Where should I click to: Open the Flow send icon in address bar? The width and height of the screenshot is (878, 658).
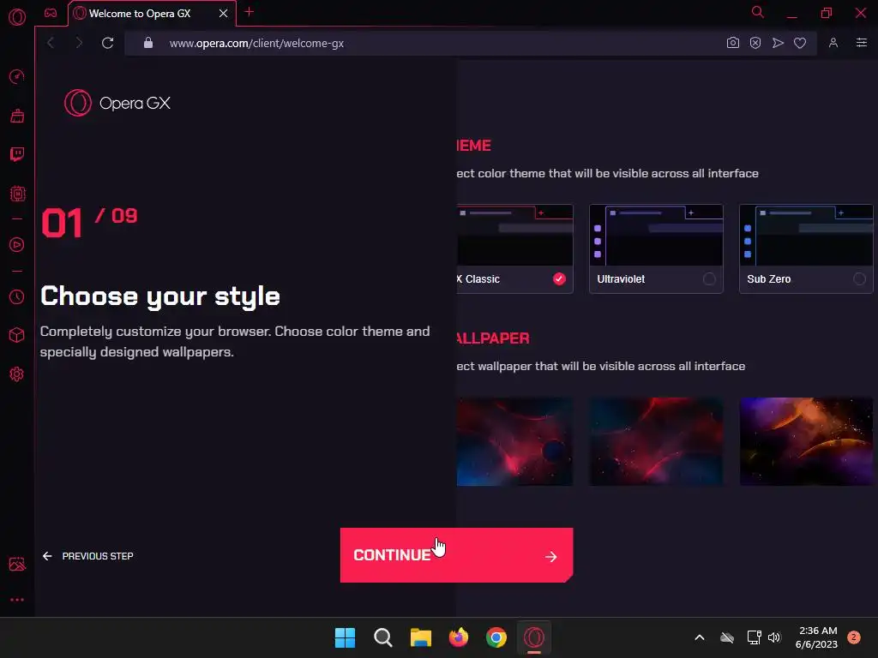pyautogui.click(x=778, y=43)
